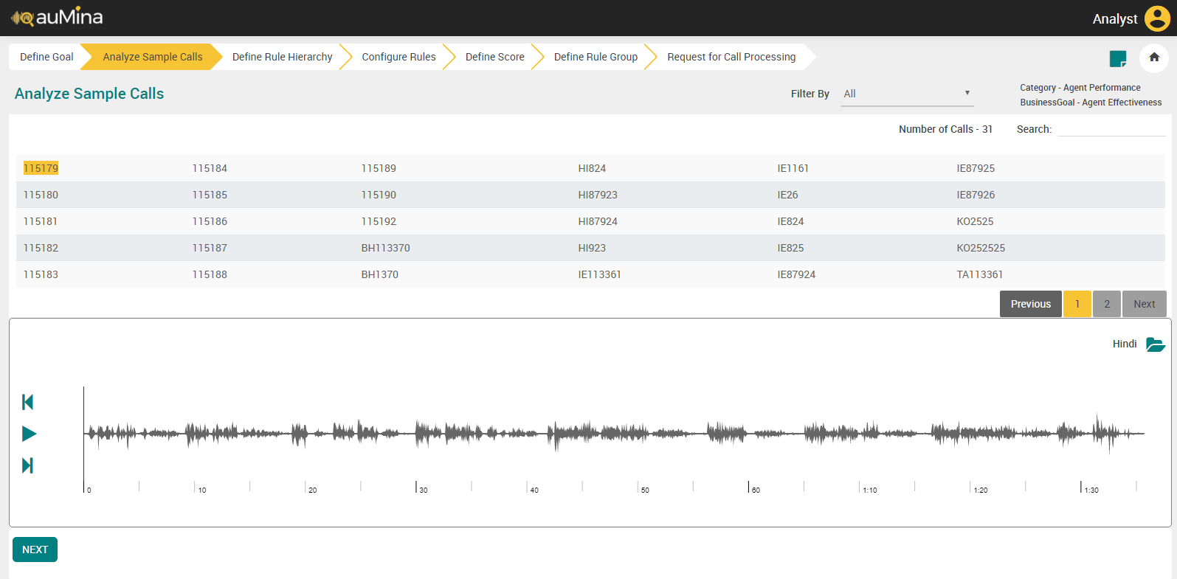Screen dimensions: 1177x579
Task: Select call 115183
Action: (41, 274)
